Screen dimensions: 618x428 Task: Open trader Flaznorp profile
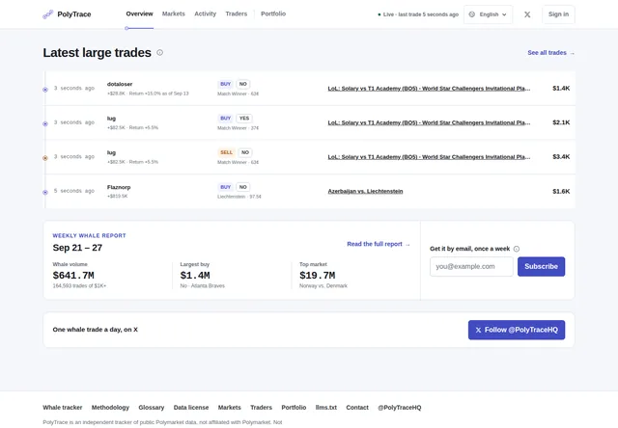[119, 187]
